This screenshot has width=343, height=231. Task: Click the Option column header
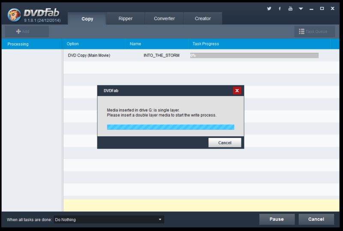pos(94,44)
